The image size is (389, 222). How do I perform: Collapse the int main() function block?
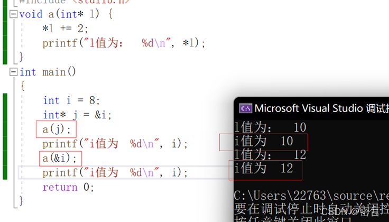click(13, 72)
